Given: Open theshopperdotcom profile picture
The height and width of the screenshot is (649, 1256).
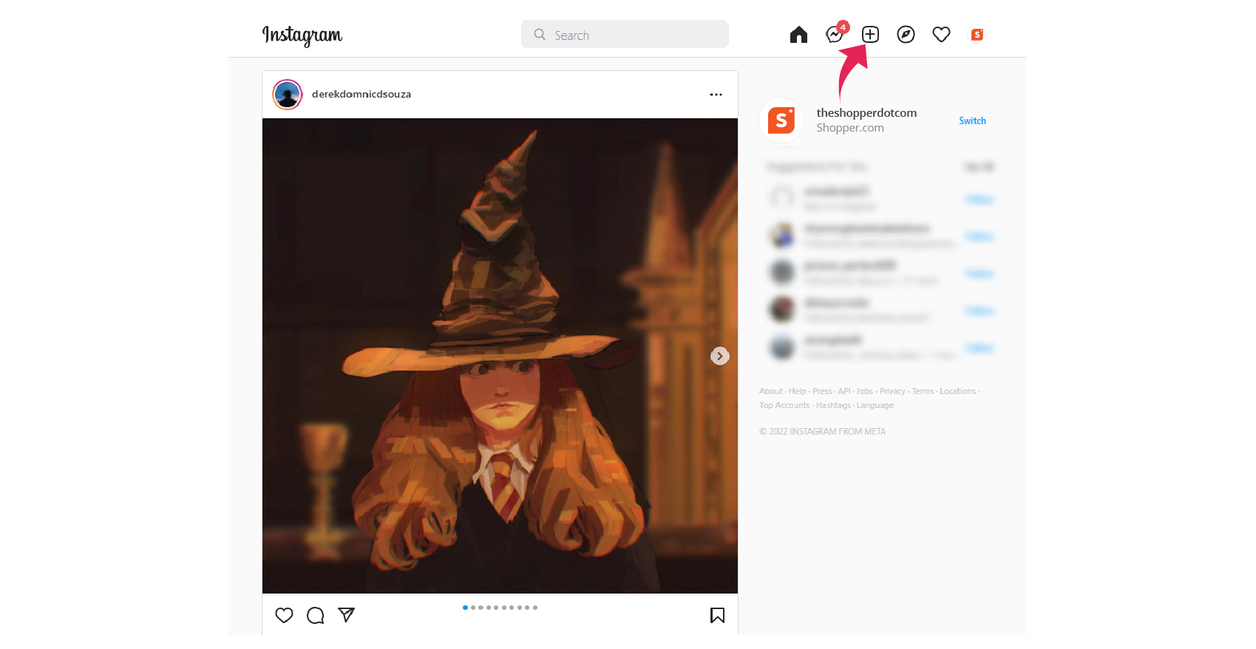Looking at the screenshot, I should (x=781, y=120).
